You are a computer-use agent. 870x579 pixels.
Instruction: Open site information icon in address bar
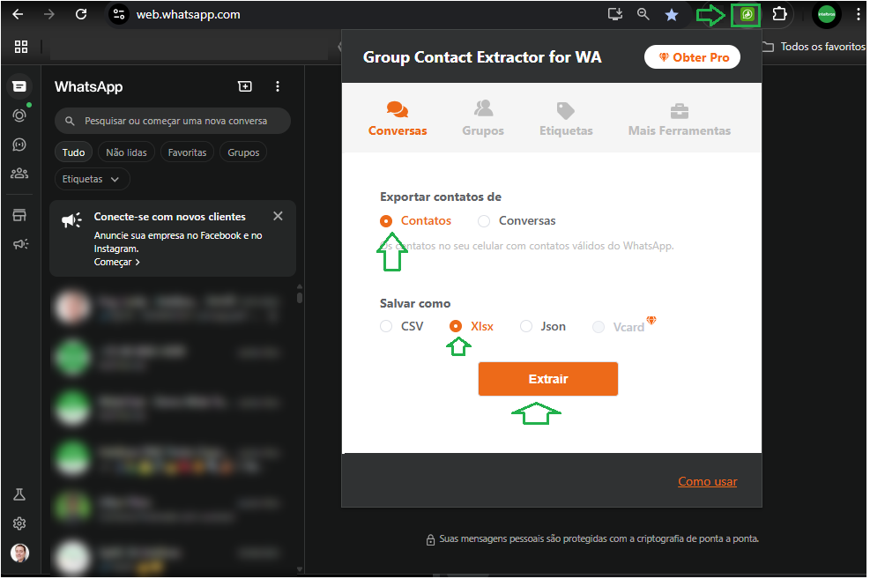[x=119, y=14]
